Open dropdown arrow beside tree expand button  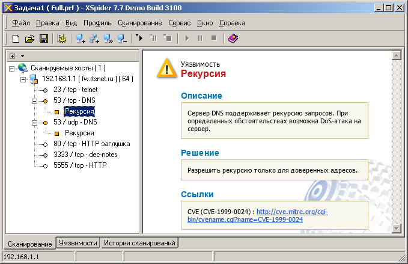(x=22, y=56)
